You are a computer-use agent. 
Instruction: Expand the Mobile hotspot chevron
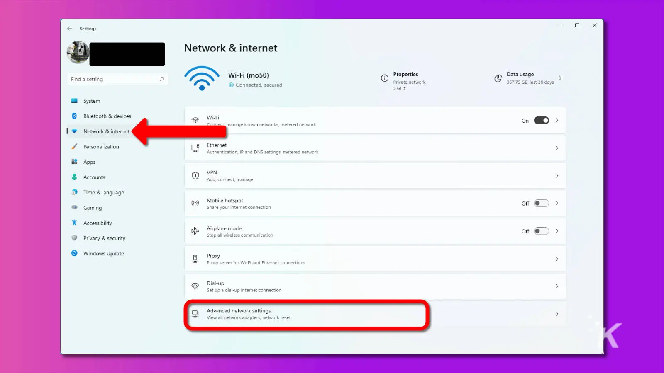[x=557, y=203]
